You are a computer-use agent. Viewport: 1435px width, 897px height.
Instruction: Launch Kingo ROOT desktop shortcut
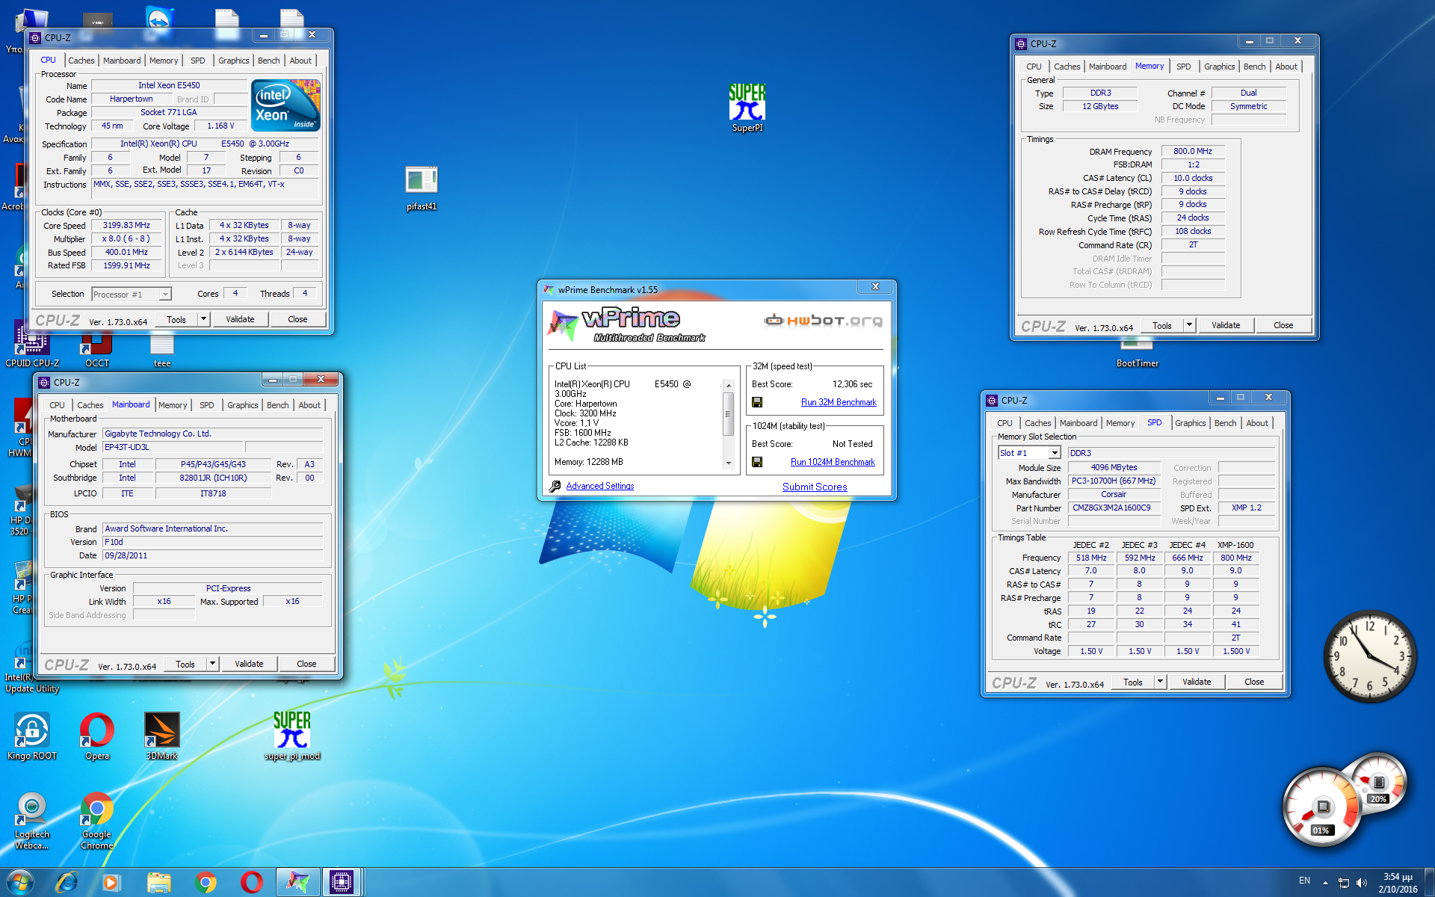[32, 736]
